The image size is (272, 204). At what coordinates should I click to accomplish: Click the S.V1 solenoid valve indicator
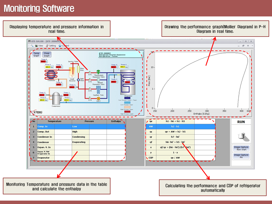pos(90,72)
